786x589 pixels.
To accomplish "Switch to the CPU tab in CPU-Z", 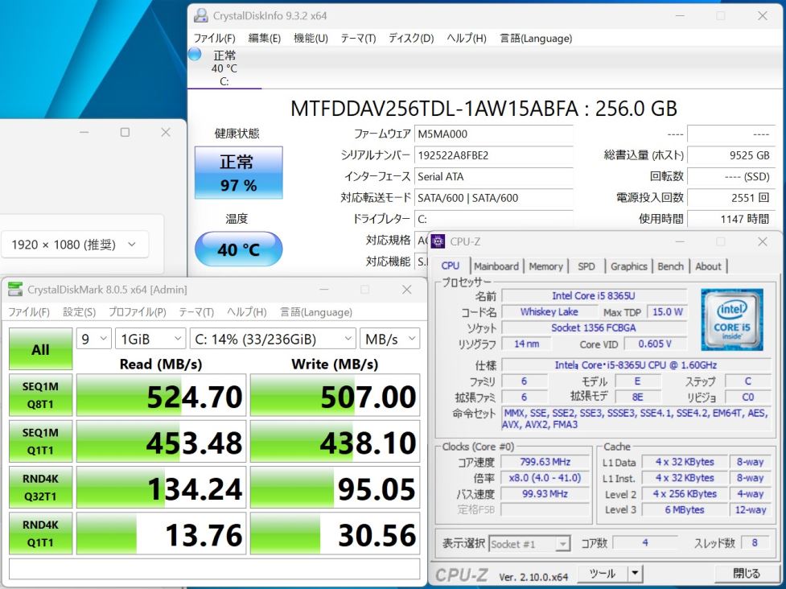I will coord(451,266).
